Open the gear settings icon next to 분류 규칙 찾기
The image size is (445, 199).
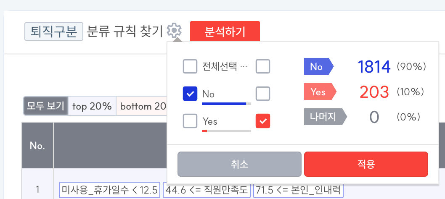click(x=174, y=31)
